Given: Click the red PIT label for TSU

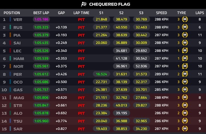Looking at the screenshot, I should (x=81, y=121).
